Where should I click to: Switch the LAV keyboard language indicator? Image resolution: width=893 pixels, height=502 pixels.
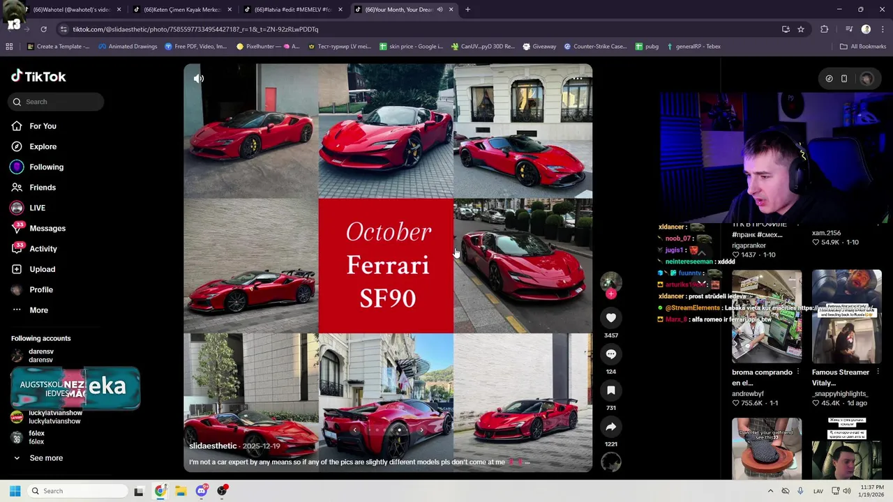click(818, 491)
